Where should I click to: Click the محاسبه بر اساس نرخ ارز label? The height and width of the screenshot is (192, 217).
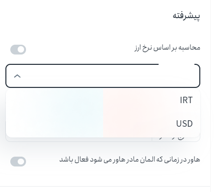point(167,48)
